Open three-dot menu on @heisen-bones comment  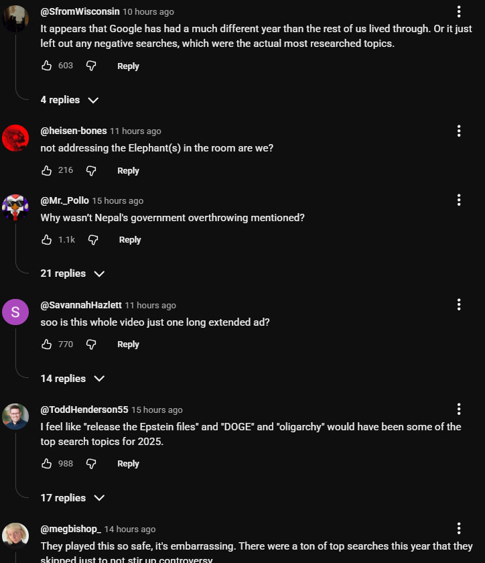click(x=459, y=131)
